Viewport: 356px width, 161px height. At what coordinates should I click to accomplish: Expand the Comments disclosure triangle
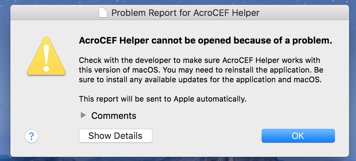pos(83,115)
